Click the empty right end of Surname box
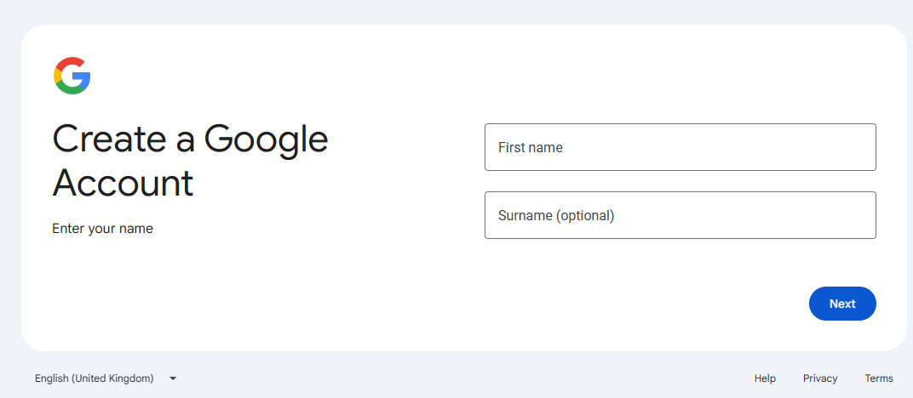The height and width of the screenshot is (398, 913). pyautogui.click(x=815, y=215)
